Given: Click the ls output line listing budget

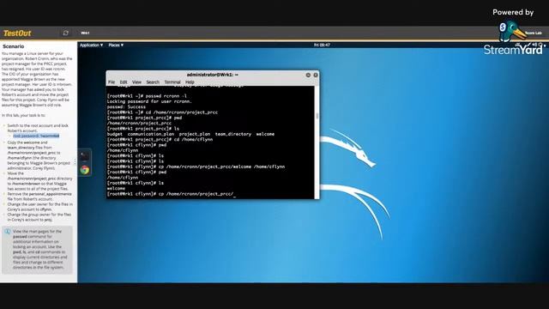Looking at the screenshot, I should (x=190, y=134).
